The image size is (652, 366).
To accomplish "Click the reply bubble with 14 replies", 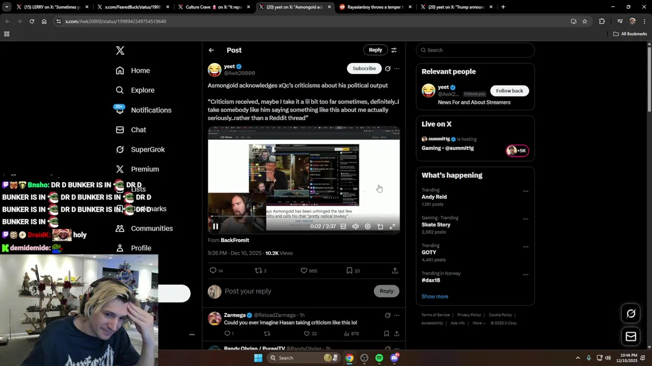I will (216, 270).
